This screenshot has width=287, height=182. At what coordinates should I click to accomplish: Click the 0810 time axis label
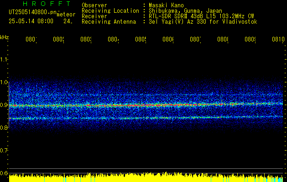(x=278, y=40)
